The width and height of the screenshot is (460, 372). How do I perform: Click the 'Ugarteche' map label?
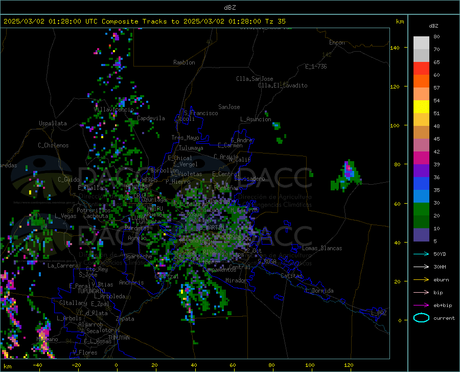point(138,256)
